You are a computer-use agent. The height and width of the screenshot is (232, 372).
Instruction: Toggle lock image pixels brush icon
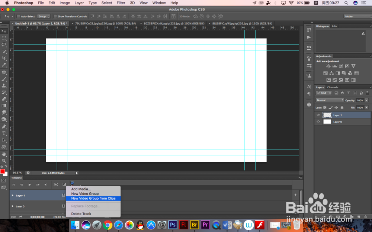coord(331,108)
